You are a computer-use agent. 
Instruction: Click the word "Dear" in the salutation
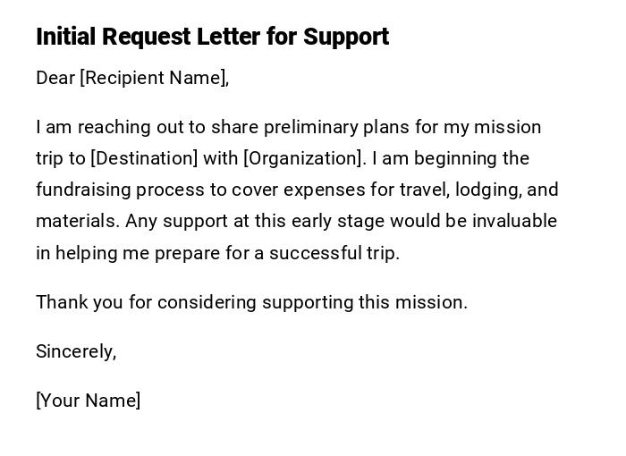55,78
